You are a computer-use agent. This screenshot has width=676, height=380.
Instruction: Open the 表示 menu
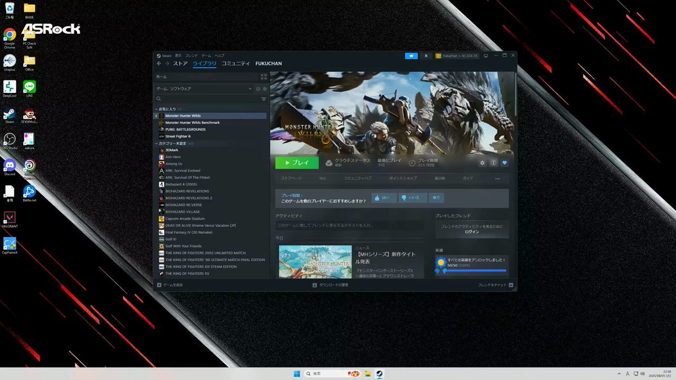[x=178, y=56]
